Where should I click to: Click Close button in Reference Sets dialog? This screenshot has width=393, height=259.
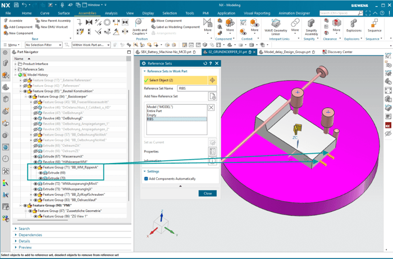pos(208,193)
